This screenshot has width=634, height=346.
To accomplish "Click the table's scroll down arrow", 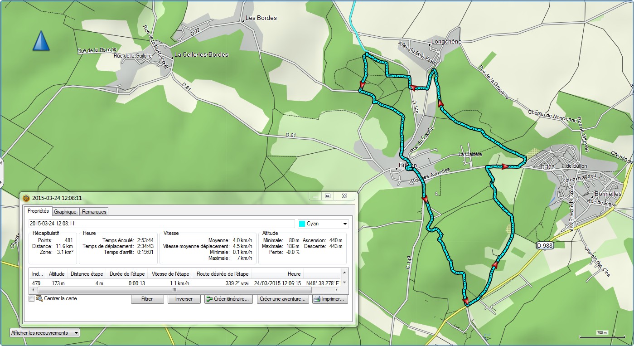I will click(345, 283).
